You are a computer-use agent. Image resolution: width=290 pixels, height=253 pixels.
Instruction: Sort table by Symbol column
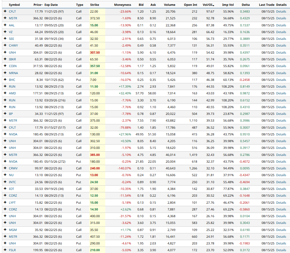pyautogui.click(x=14, y=5)
